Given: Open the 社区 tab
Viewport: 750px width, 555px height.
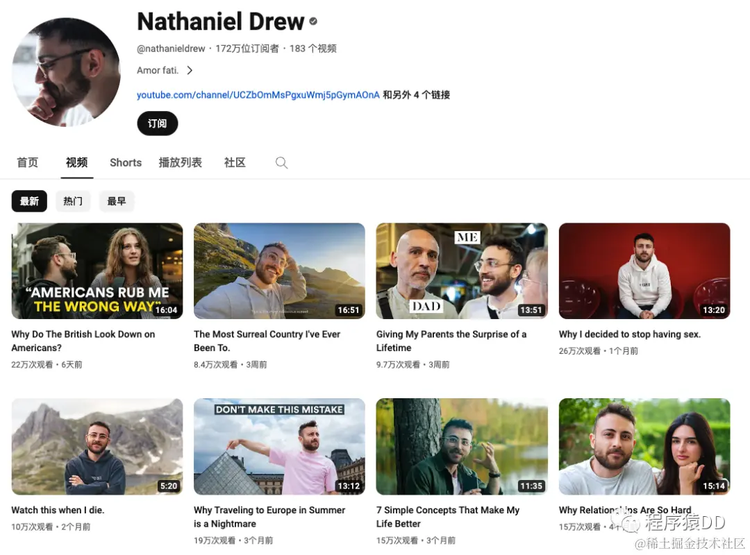Looking at the screenshot, I should point(235,162).
